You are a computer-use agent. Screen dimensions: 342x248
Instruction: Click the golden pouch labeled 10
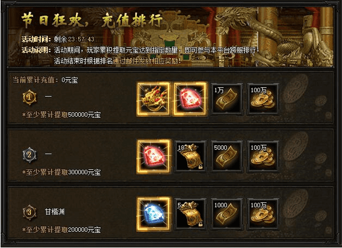[190, 157]
